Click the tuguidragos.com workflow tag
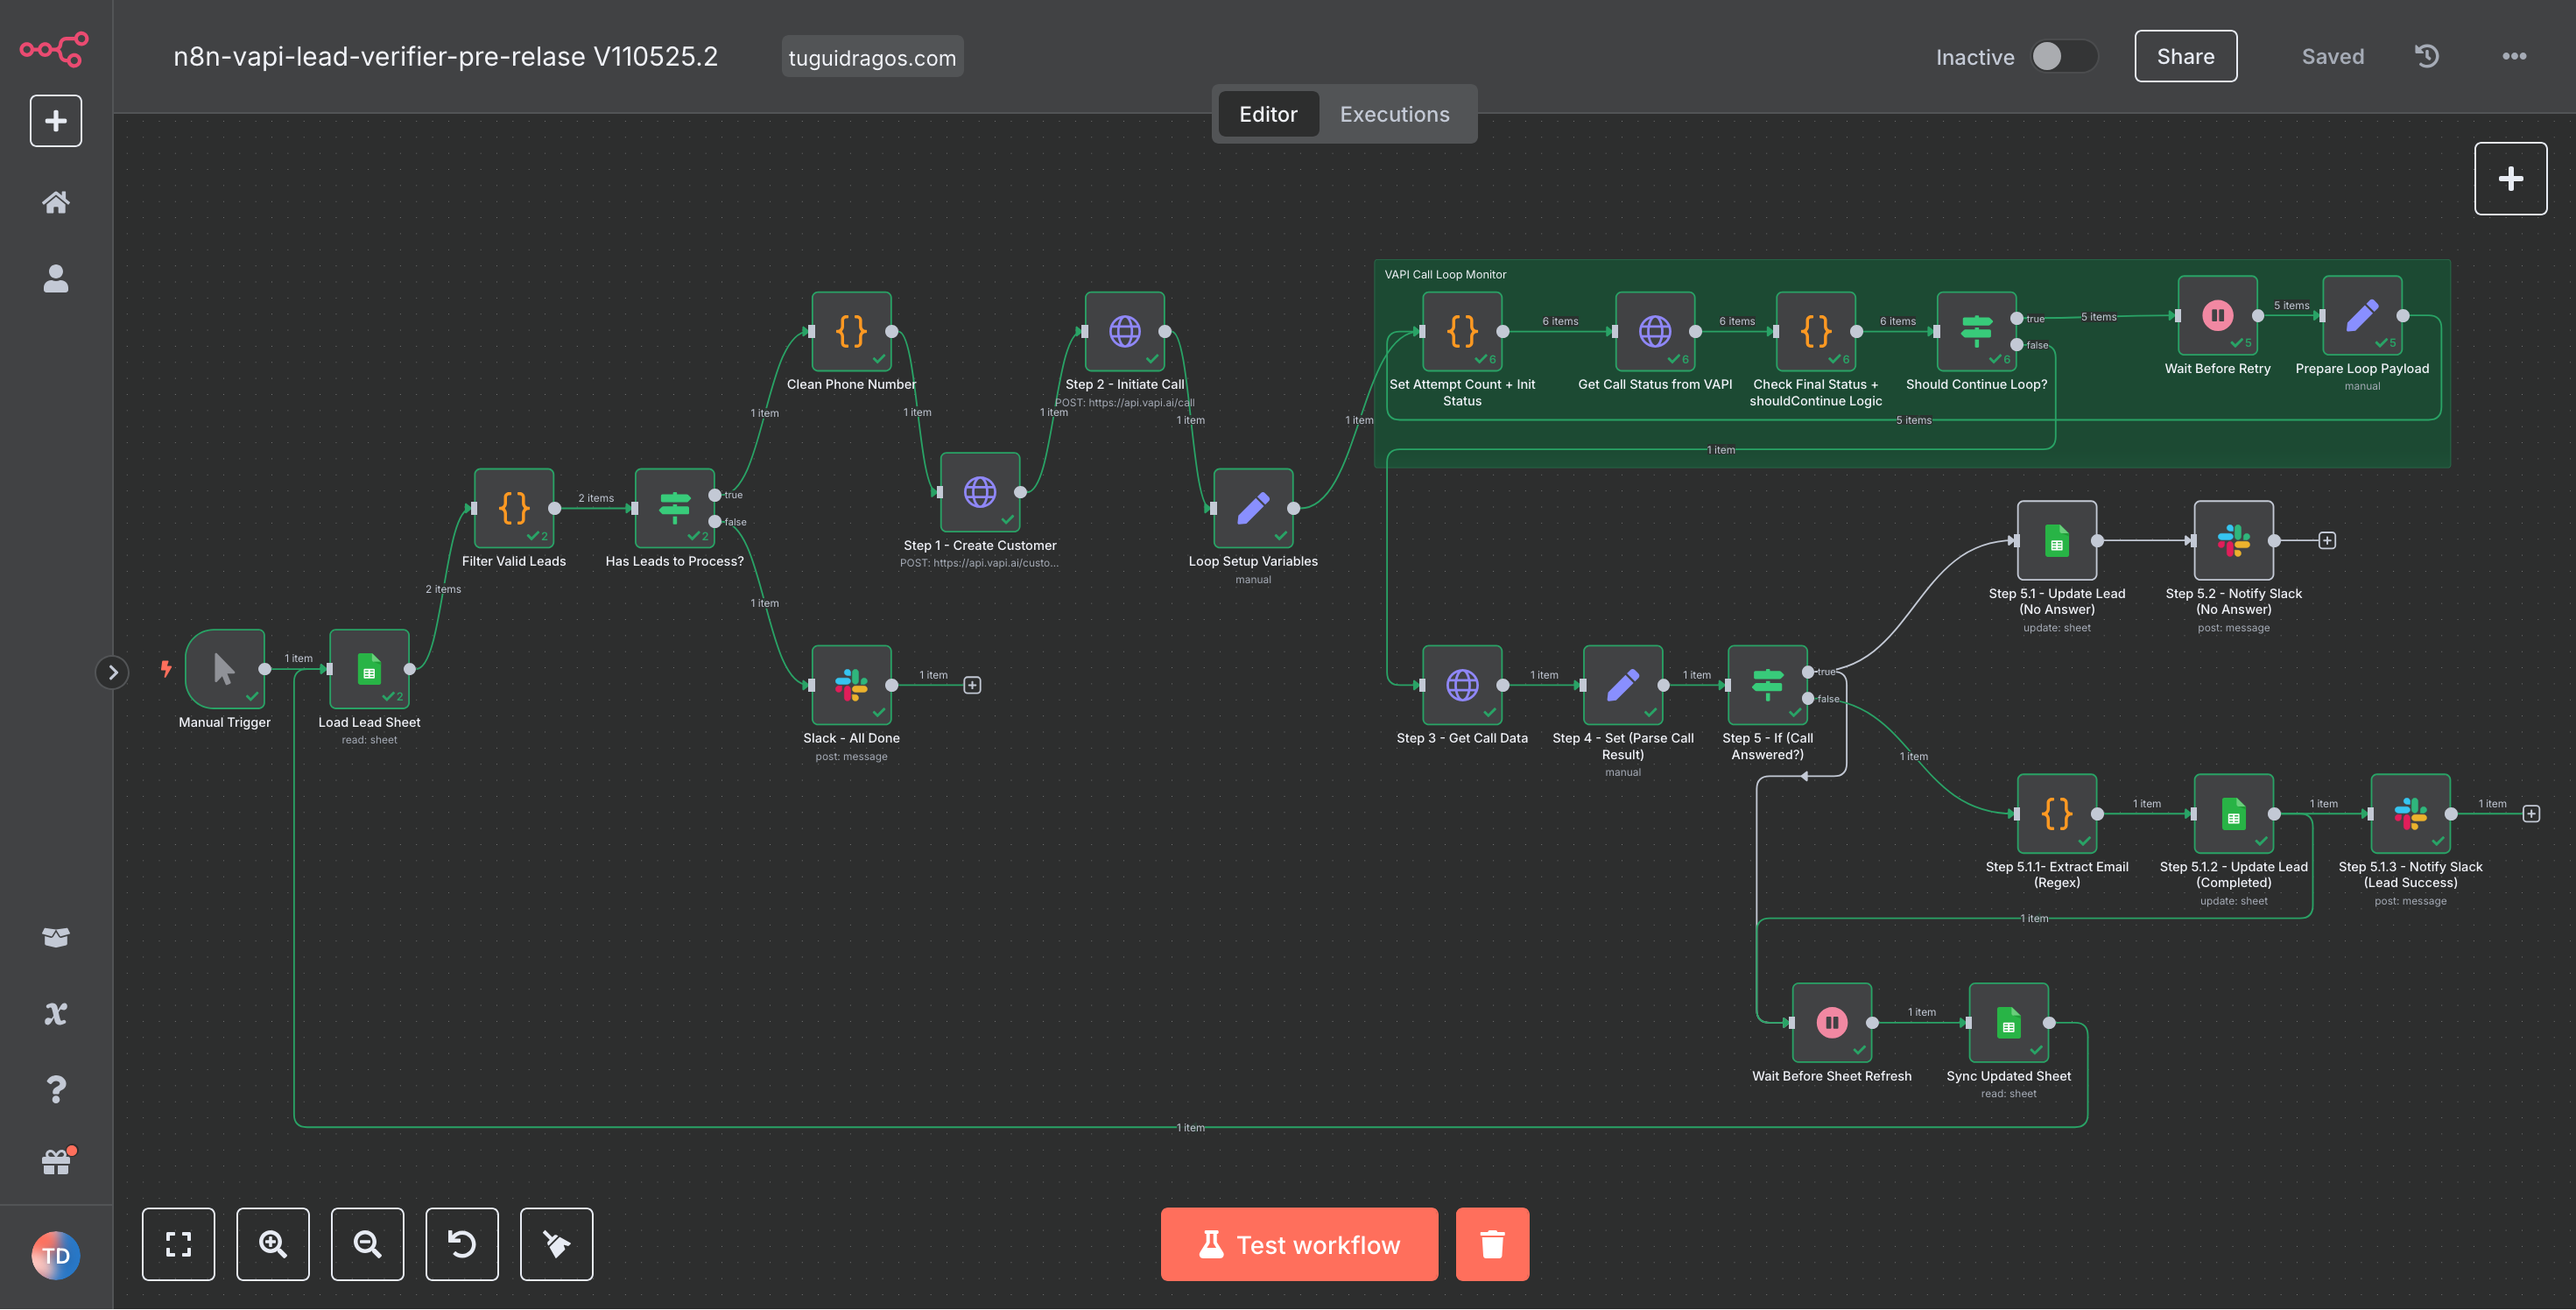This screenshot has height=1310, width=2576. coord(872,57)
